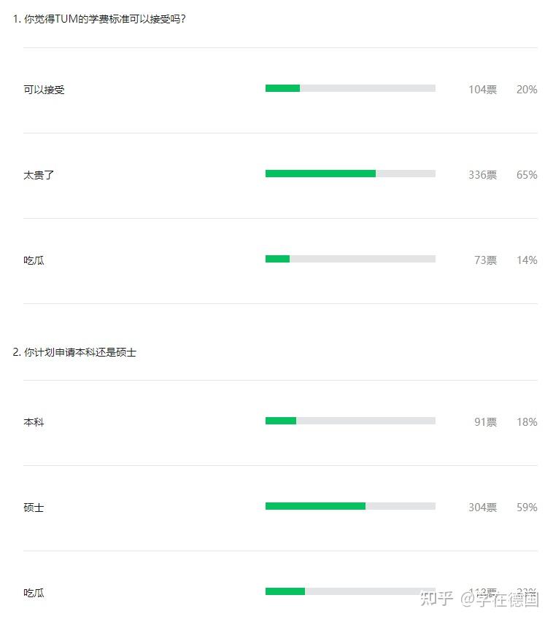
Task: Click the green result bar for "可以接受"
Action: (282, 88)
